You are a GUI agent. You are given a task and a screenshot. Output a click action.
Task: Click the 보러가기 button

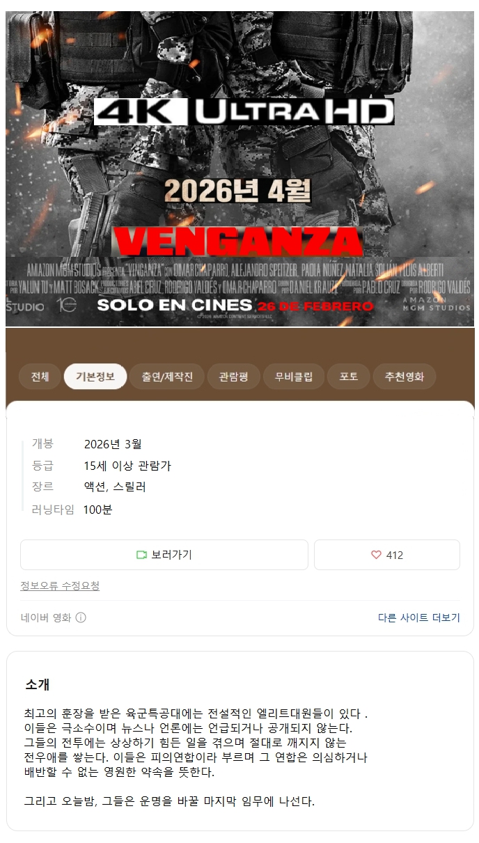[x=164, y=555]
